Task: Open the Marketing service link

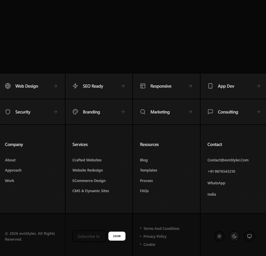Action: (x=166, y=112)
